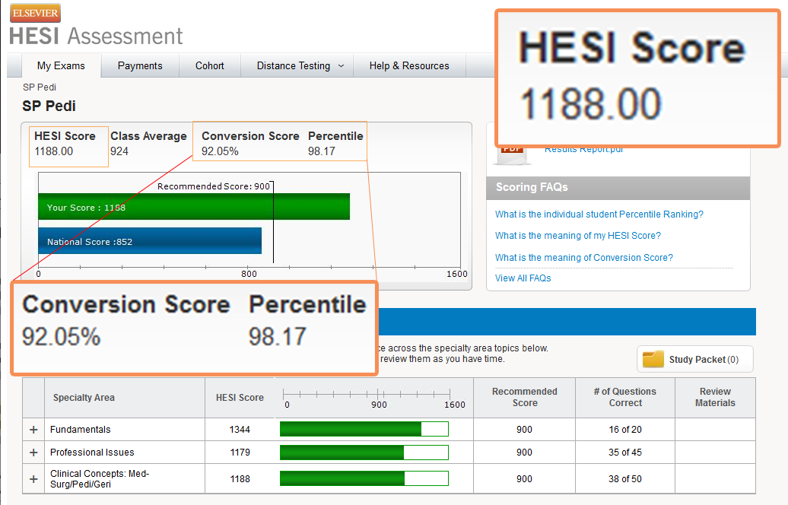Viewport: 788px width, 505px height.
Task: Open the Distance Testing dropdown menu
Action: click(x=300, y=66)
